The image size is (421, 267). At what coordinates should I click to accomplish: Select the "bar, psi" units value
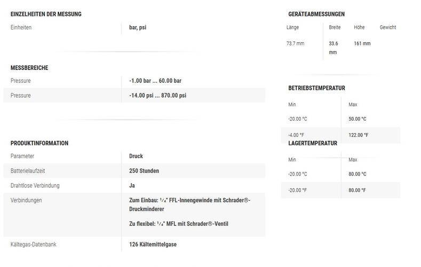(x=138, y=27)
